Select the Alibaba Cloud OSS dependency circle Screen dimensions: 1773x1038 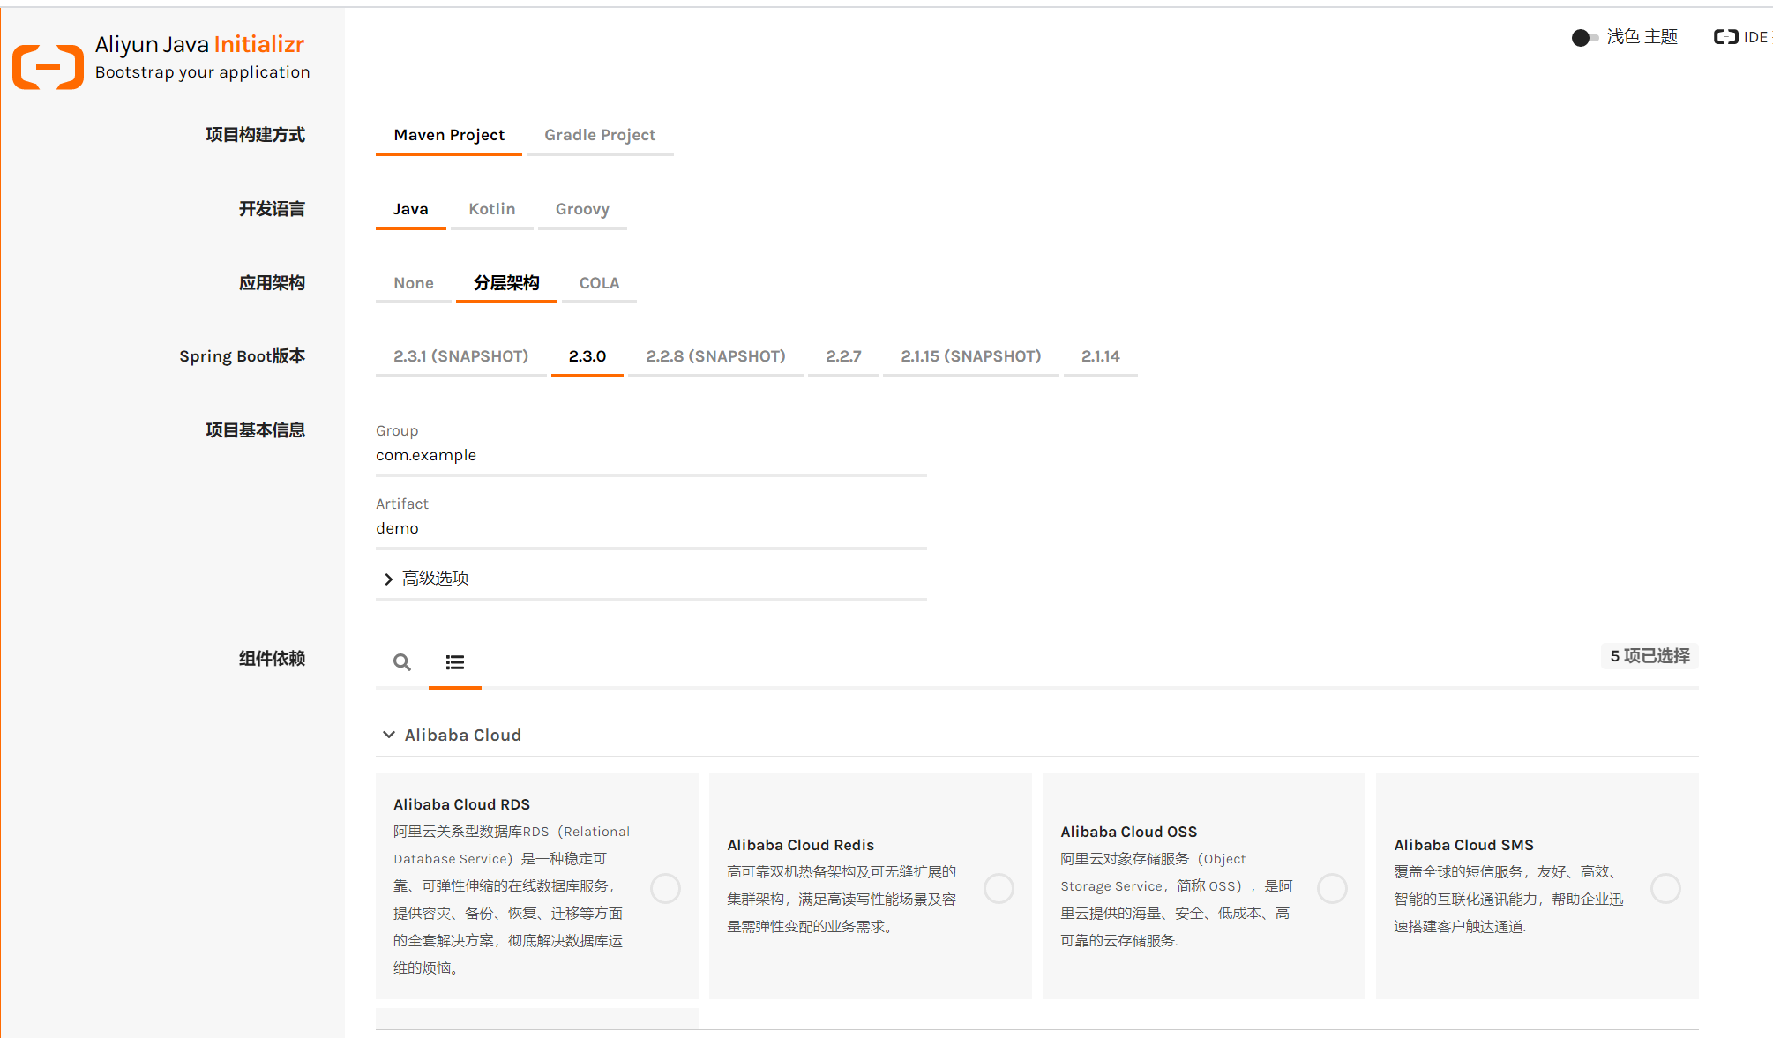(1332, 888)
